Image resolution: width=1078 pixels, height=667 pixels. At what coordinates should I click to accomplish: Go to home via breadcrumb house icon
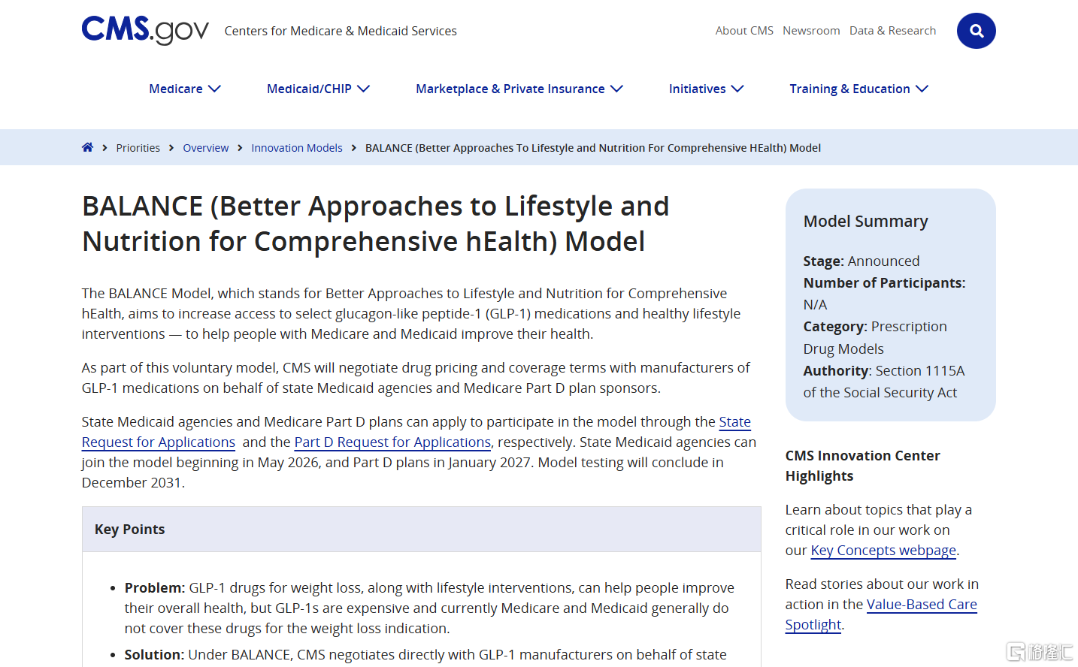point(88,147)
